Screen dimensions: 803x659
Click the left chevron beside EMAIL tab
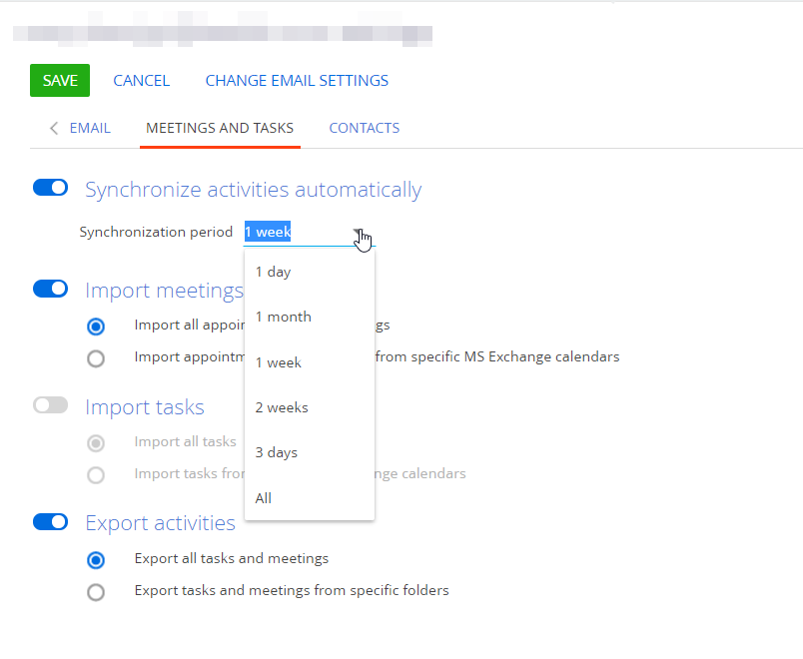pyautogui.click(x=54, y=128)
